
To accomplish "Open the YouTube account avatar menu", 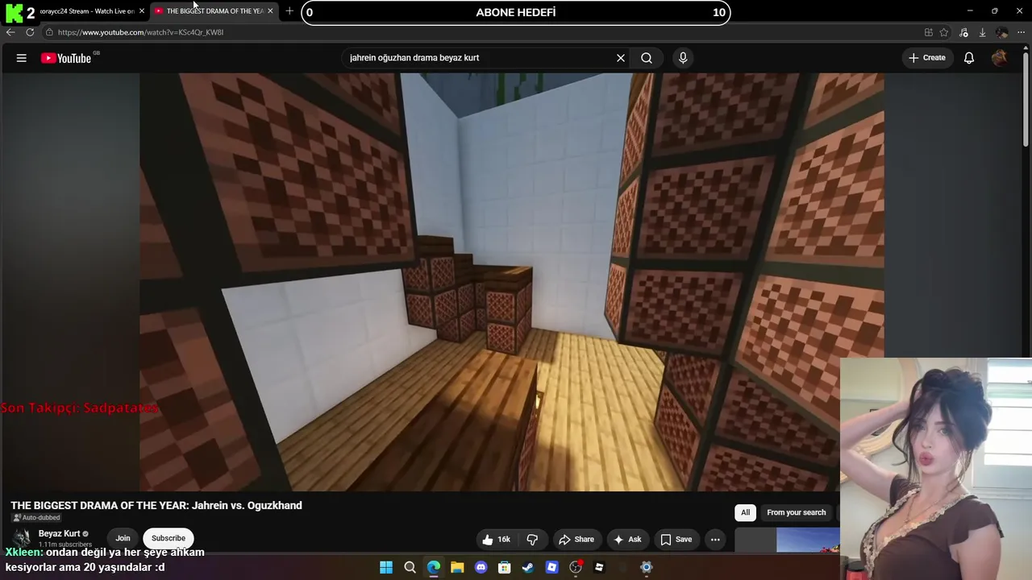I will point(999,58).
